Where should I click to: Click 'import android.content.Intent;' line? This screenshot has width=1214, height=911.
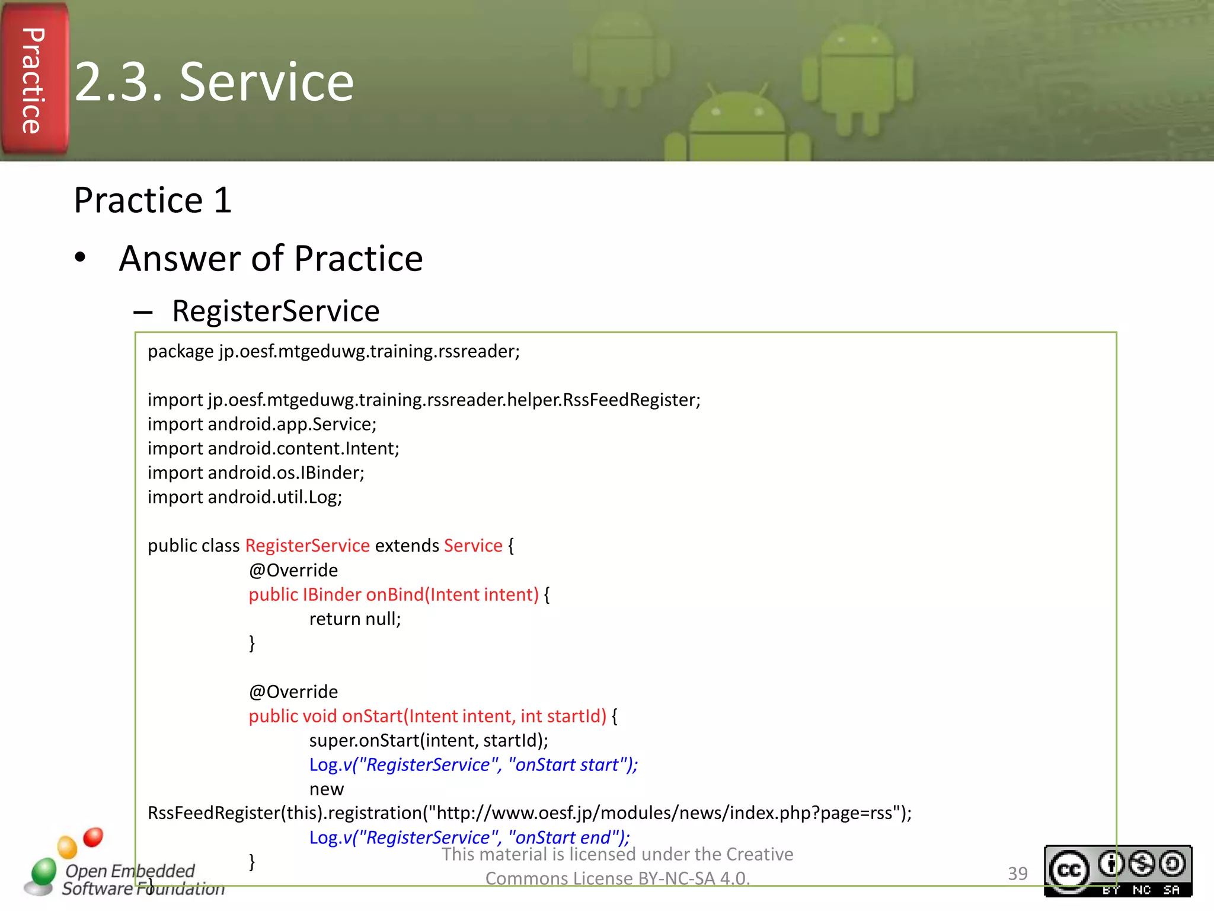(x=273, y=448)
